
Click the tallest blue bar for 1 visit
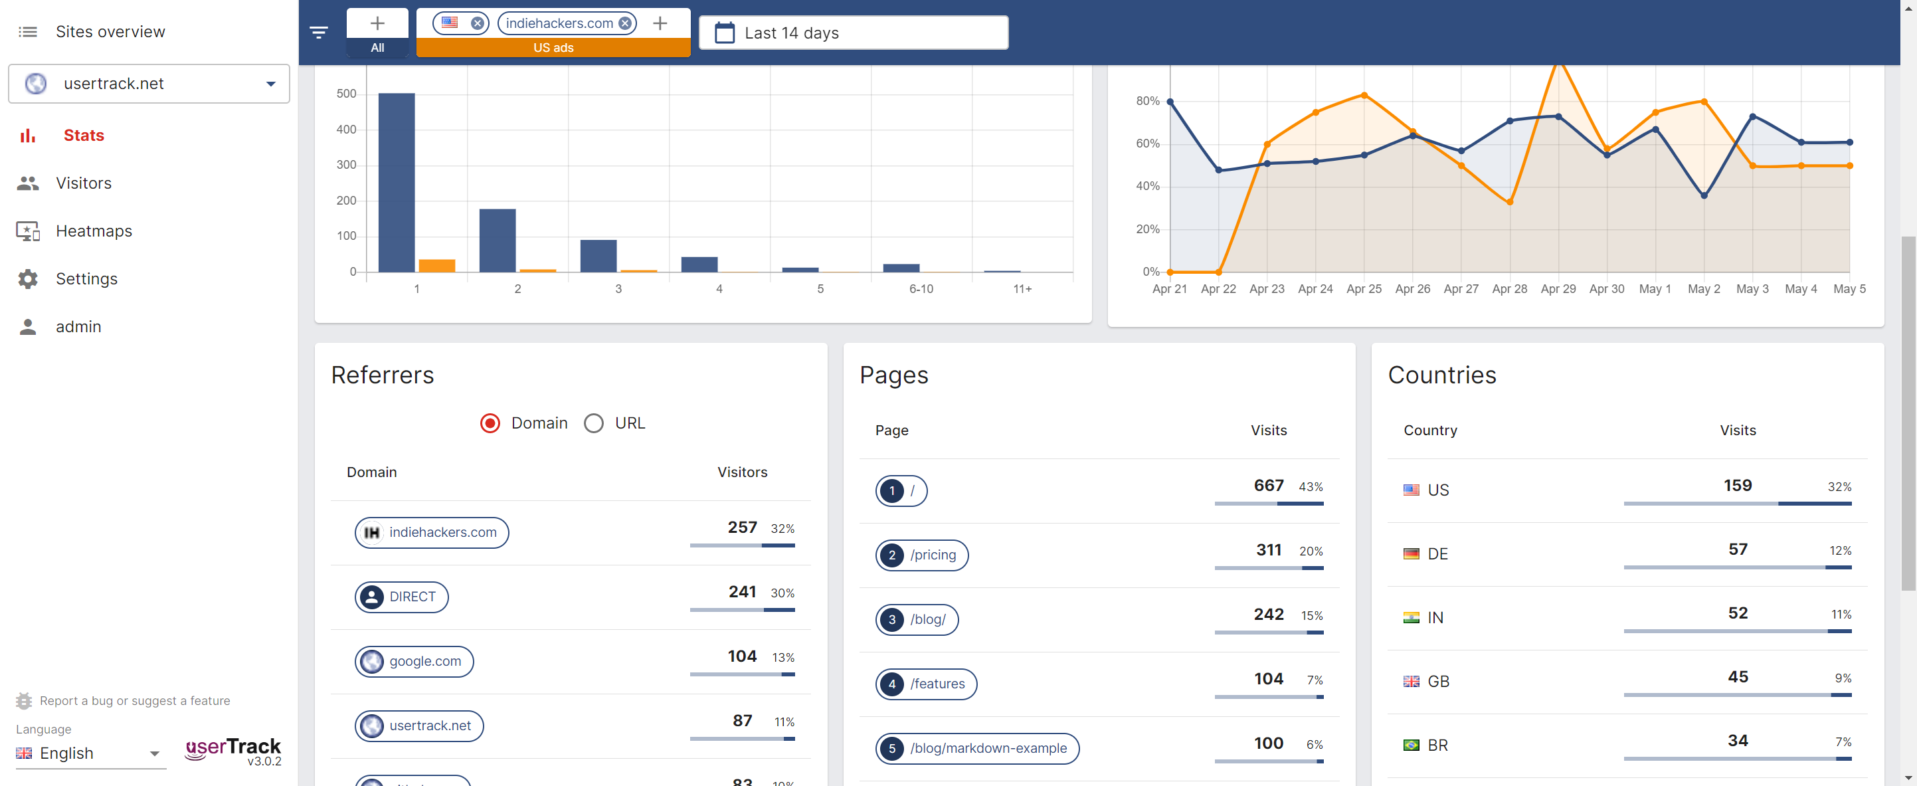(x=397, y=182)
